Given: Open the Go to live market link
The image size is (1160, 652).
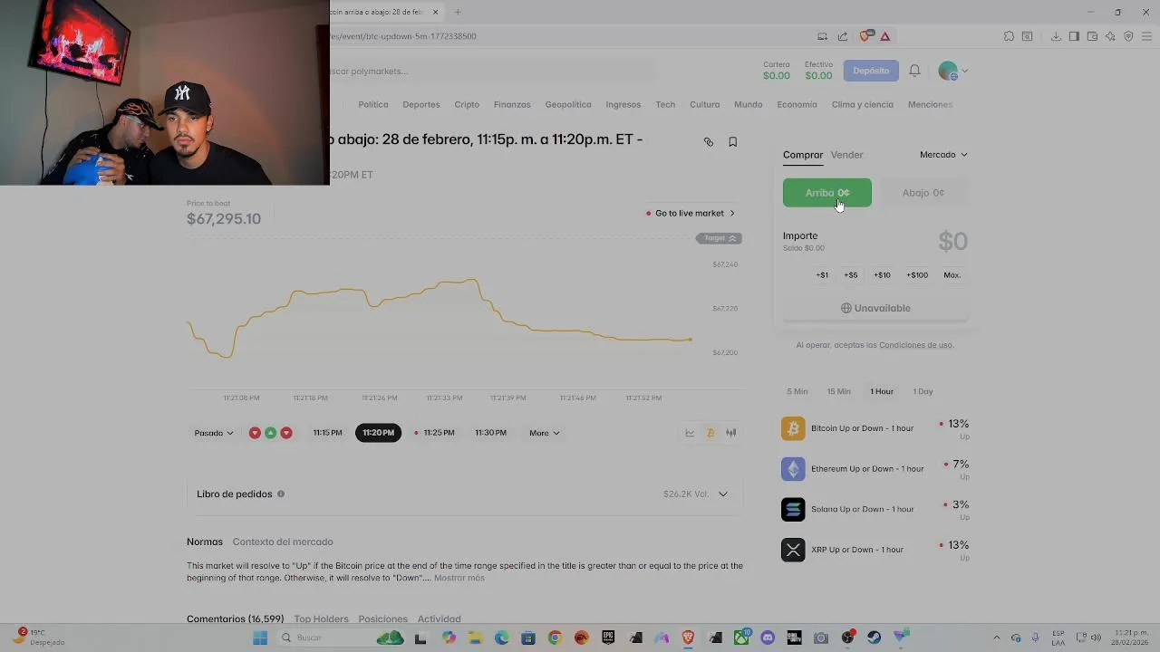Looking at the screenshot, I should (x=690, y=214).
